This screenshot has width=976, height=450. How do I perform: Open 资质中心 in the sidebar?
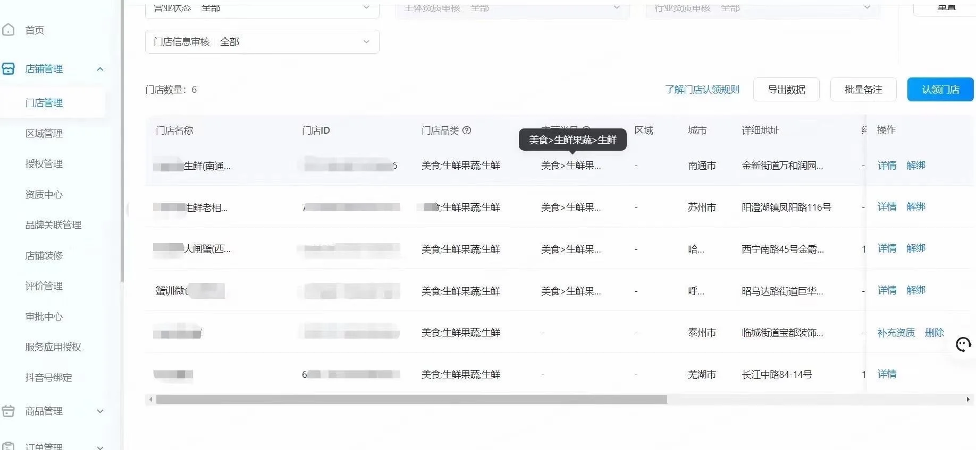[44, 195]
